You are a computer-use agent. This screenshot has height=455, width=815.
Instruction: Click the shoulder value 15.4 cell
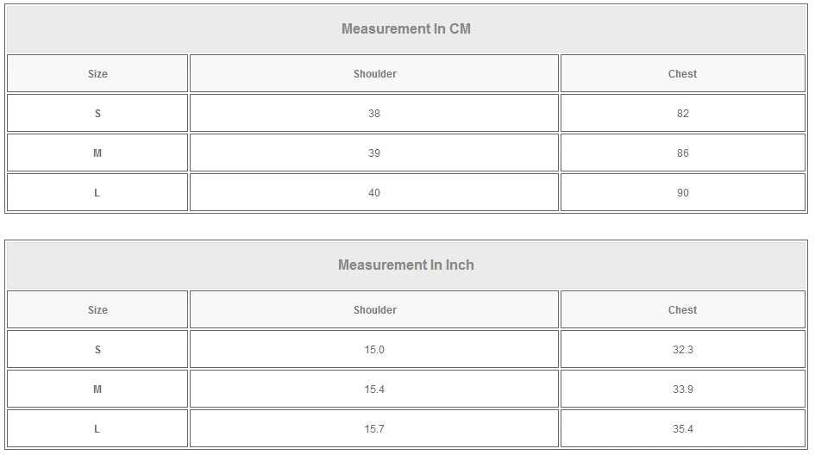[x=374, y=390]
